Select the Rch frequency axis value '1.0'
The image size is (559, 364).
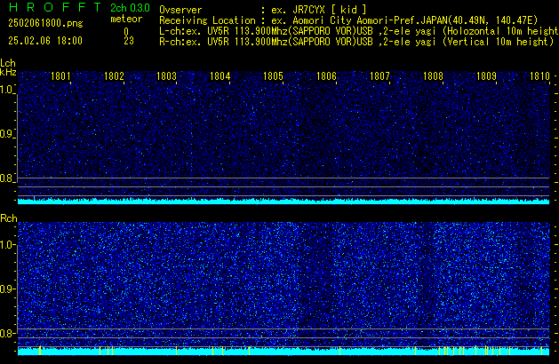pyautogui.click(x=6, y=245)
